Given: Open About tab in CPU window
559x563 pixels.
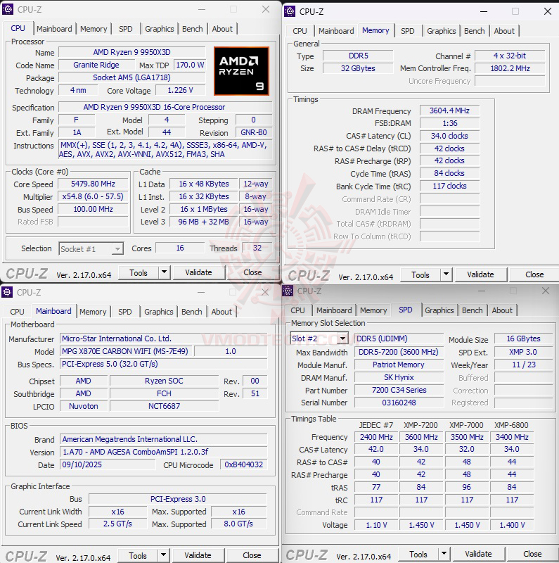Looking at the screenshot, I should (x=222, y=29).
